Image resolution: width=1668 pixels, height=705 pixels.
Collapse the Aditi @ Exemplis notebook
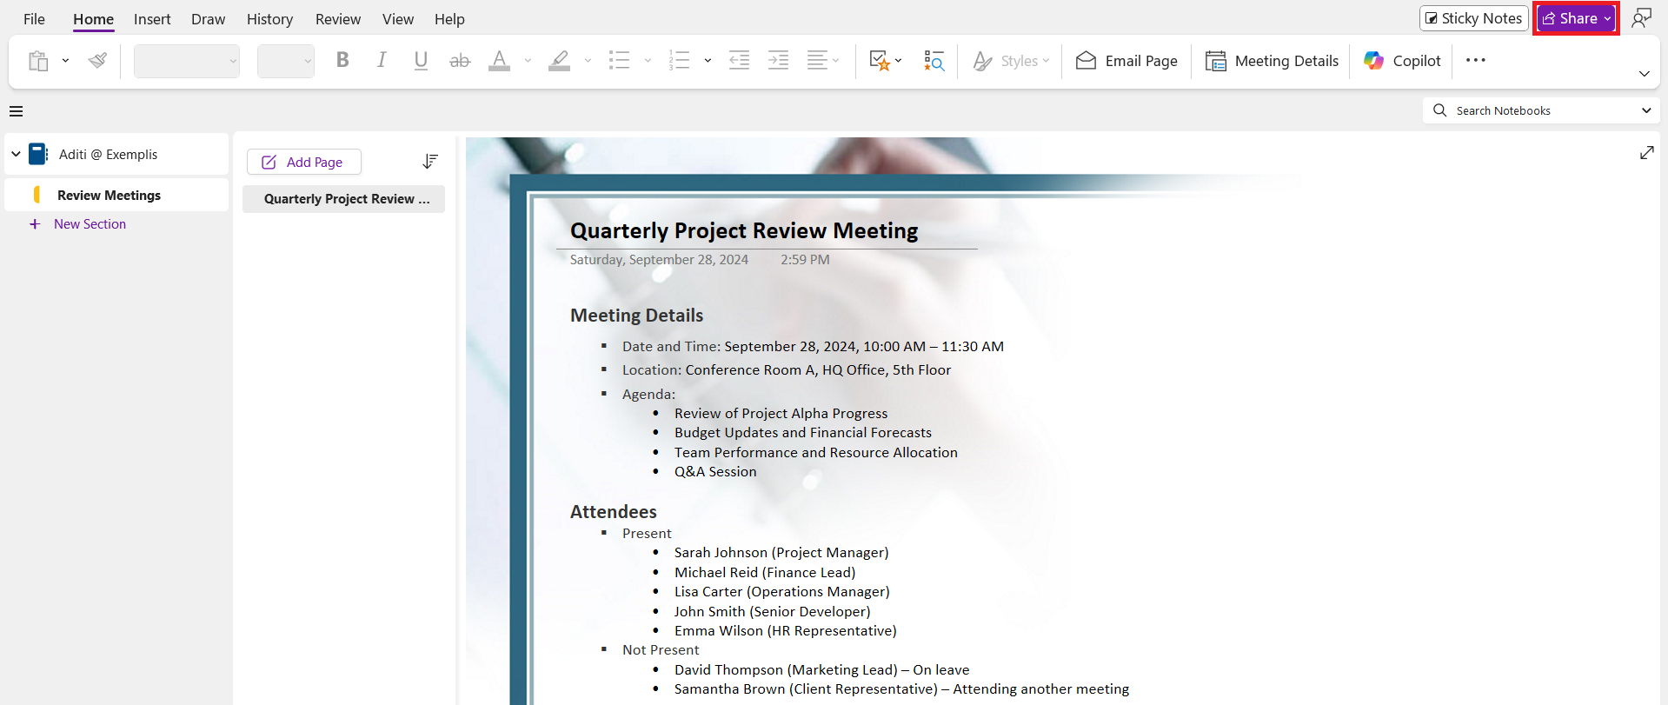point(16,154)
